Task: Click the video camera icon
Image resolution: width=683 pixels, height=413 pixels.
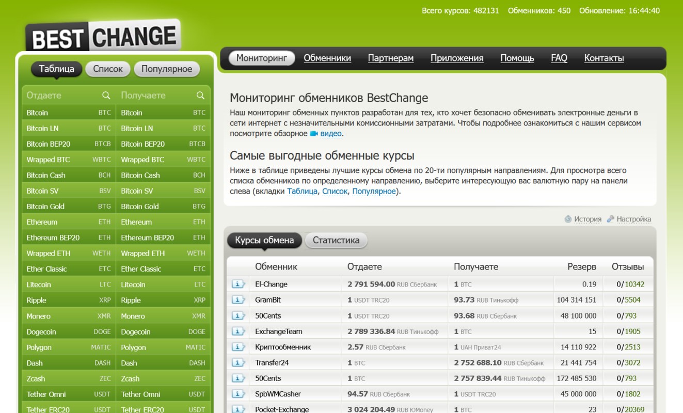Action: tap(314, 134)
